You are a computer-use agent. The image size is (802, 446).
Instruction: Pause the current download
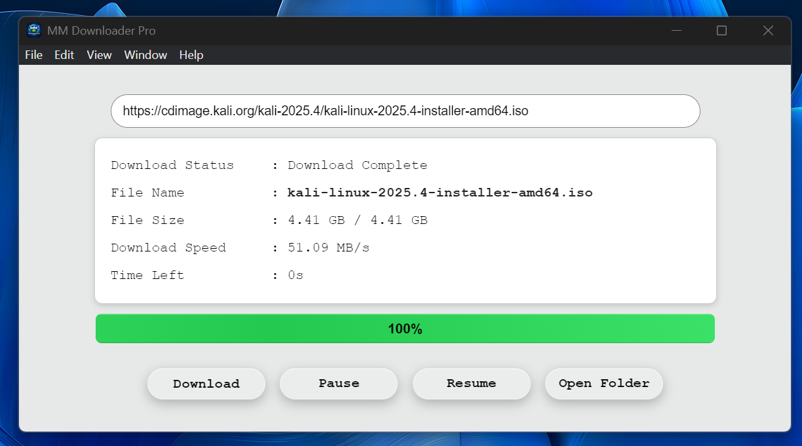(339, 384)
